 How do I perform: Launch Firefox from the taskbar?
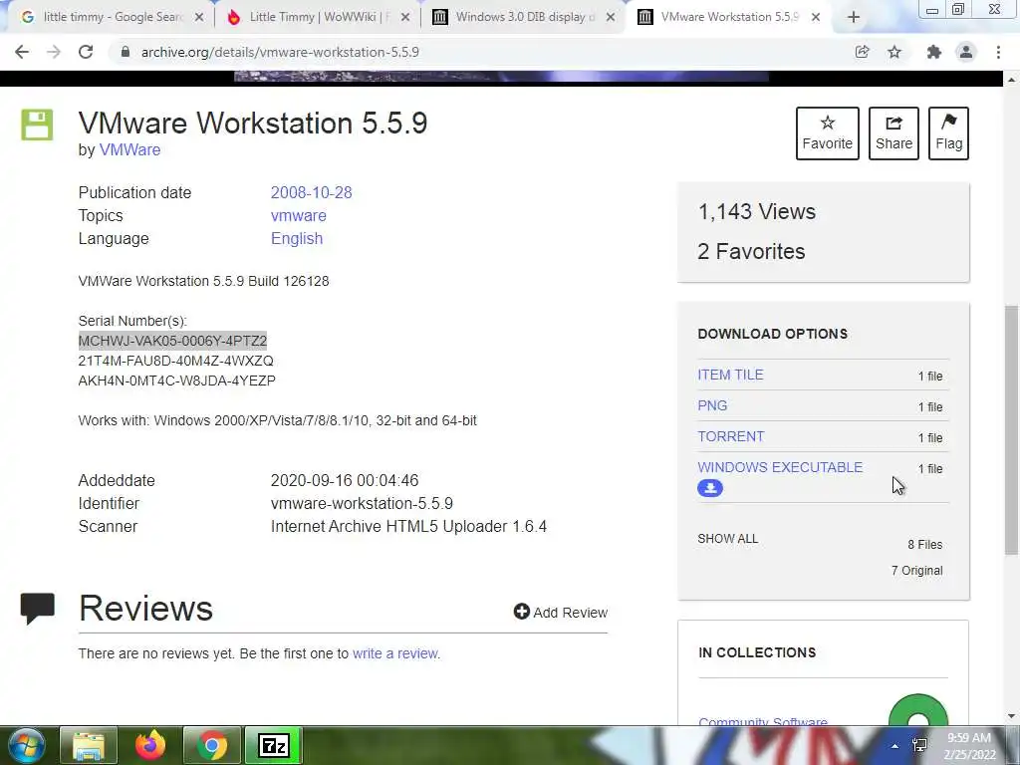(150, 745)
